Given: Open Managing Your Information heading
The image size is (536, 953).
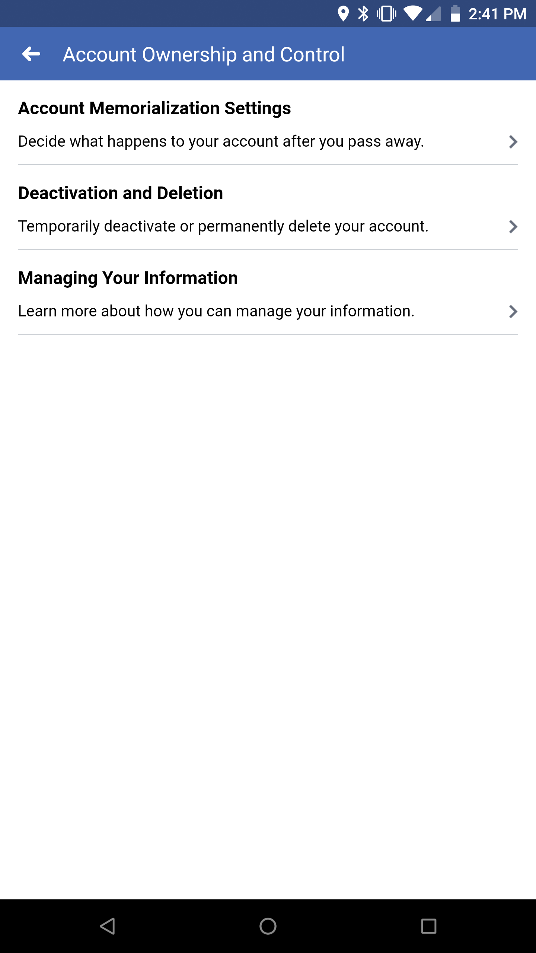Looking at the screenshot, I should coord(128,278).
